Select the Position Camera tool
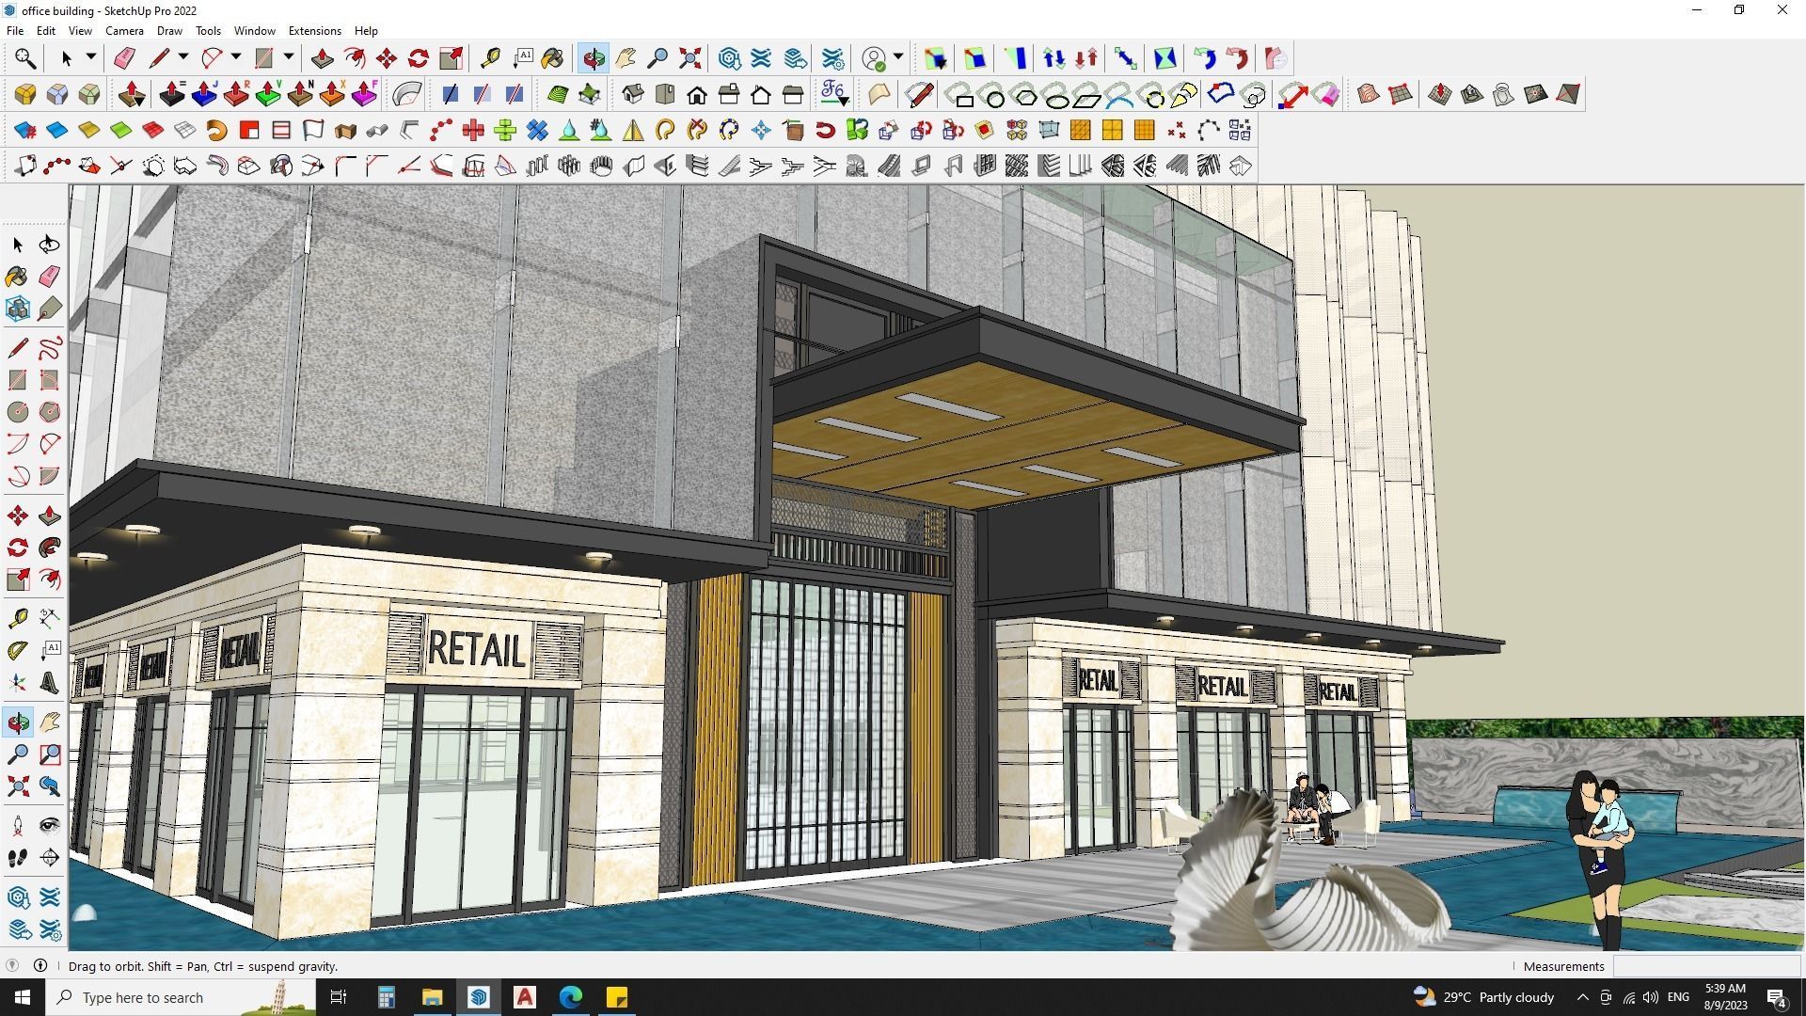This screenshot has height=1016, width=1806. tap(18, 826)
